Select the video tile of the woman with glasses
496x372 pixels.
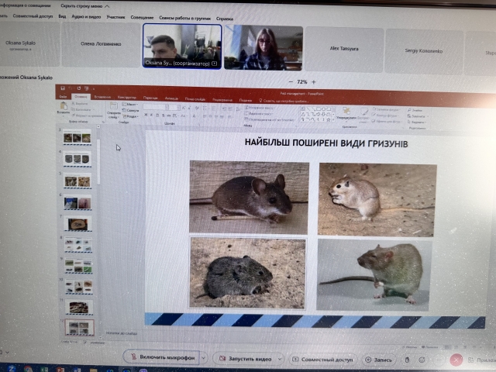coord(263,48)
